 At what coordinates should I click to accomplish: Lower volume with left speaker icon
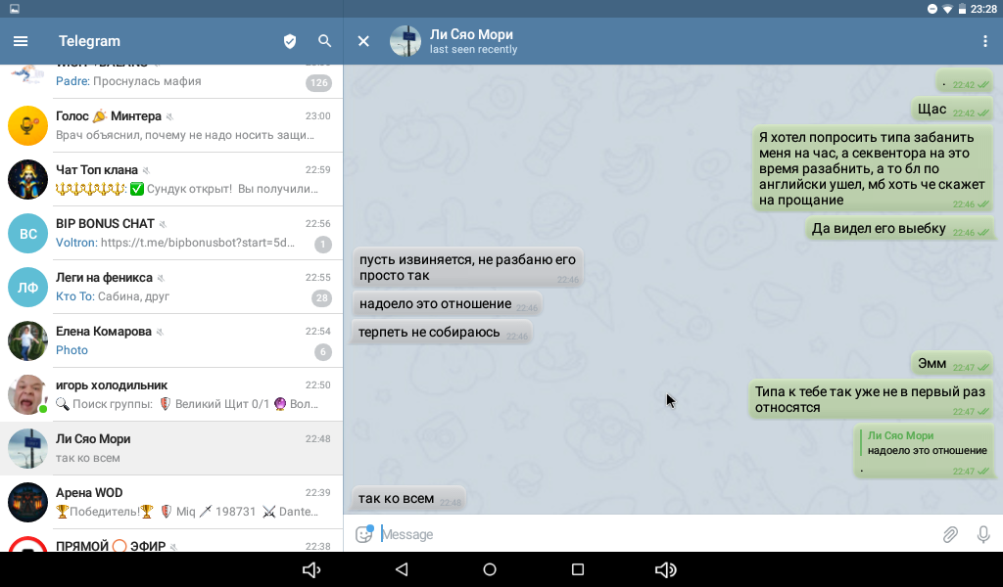tap(311, 569)
